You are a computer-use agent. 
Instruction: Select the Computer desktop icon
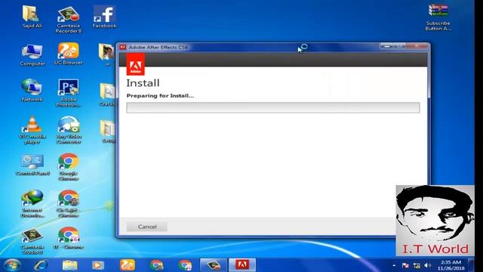point(32,55)
